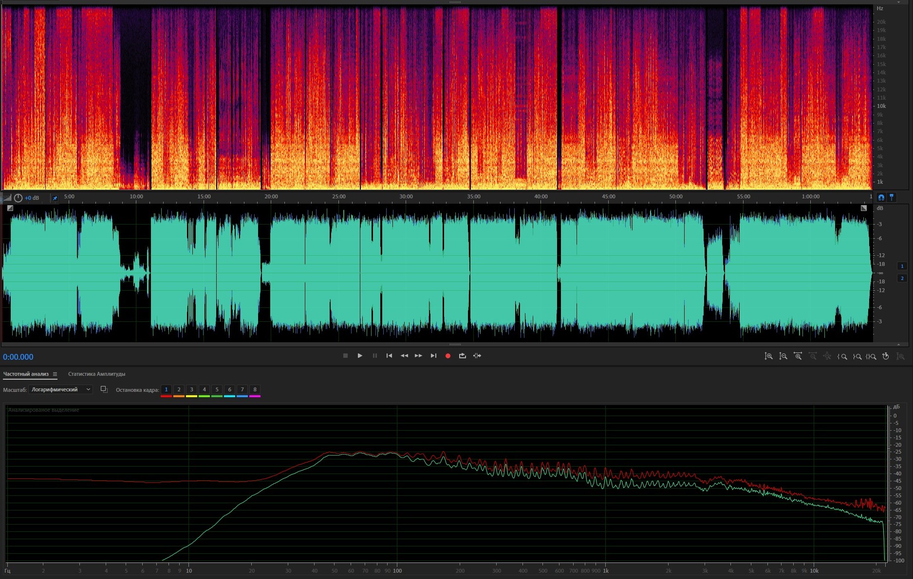The image size is (913, 579).
Task: Toggle channel 2 enable button
Action: coord(902,278)
